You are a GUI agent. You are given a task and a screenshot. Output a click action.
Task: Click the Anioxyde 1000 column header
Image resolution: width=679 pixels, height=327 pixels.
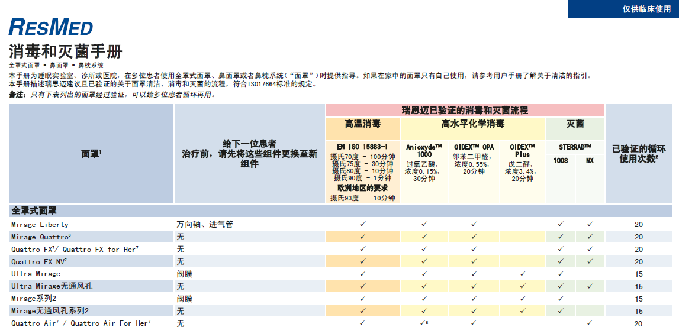pos(424,151)
